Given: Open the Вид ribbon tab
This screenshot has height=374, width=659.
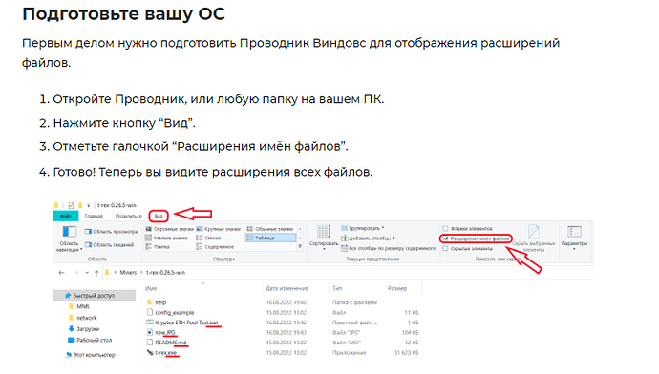Looking at the screenshot, I should click(159, 217).
